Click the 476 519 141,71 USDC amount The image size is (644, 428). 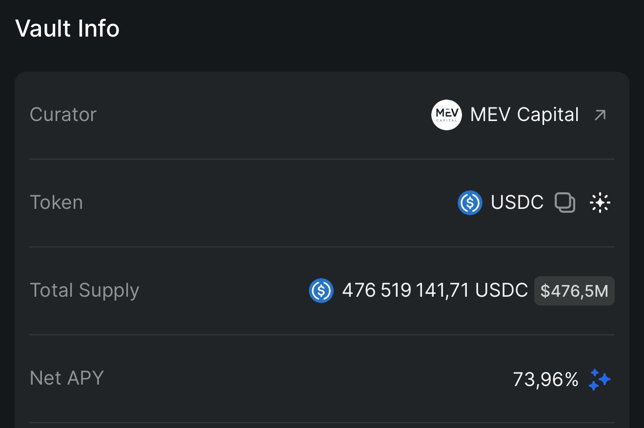pyautogui.click(x=435, y=290)
